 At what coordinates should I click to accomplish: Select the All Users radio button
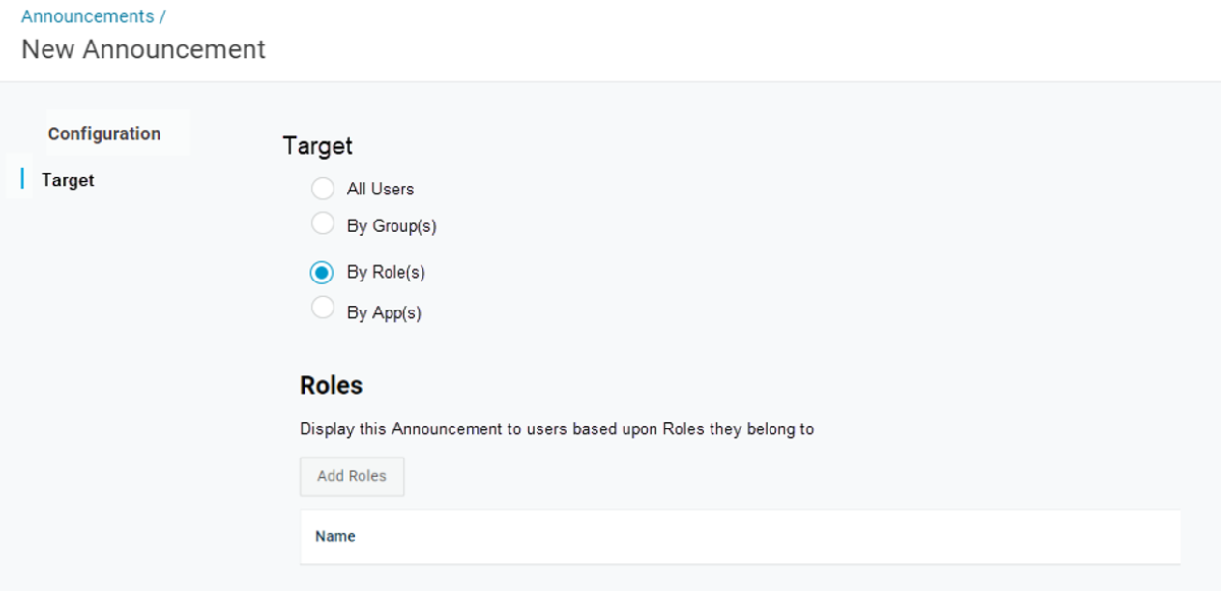(323, 189)
